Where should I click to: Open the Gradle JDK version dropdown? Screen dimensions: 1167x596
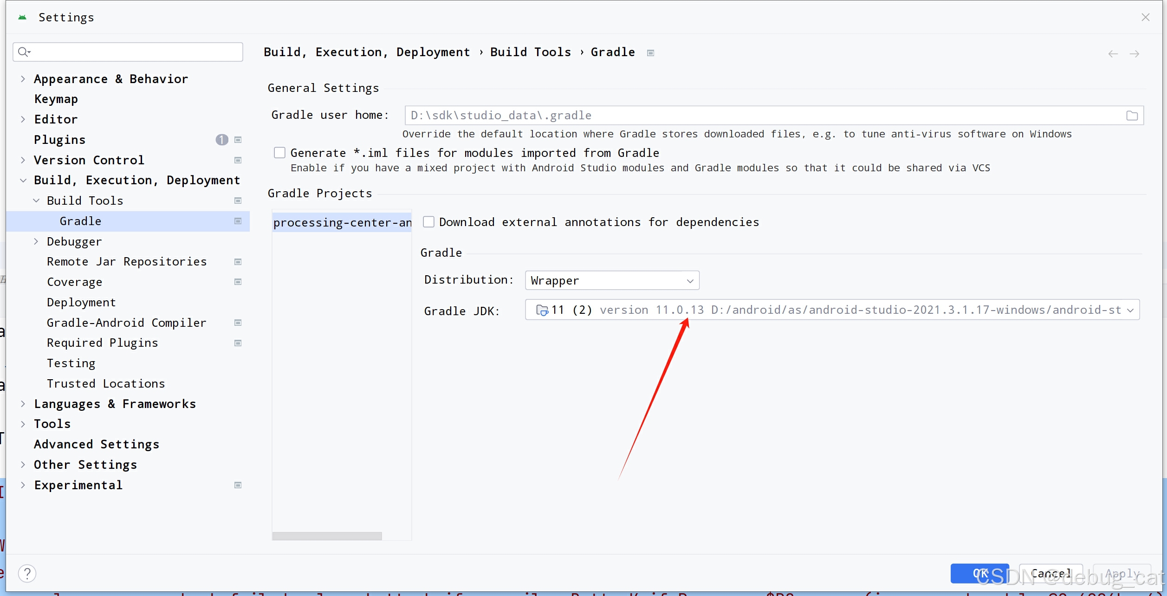pyautogui.click(x=1130, y=310)
